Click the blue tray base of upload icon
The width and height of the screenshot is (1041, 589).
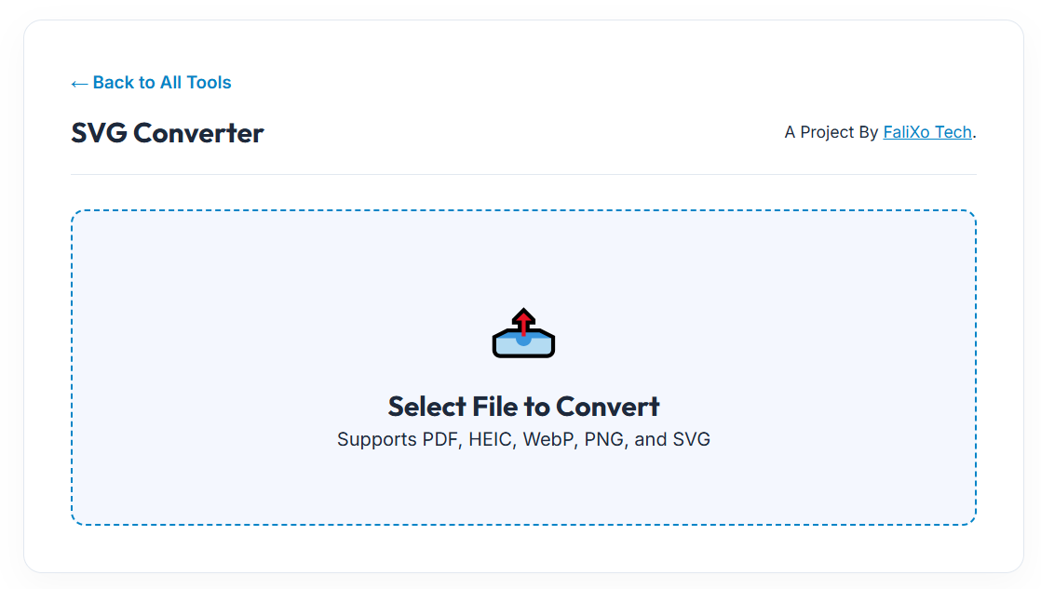click(523, 346)
